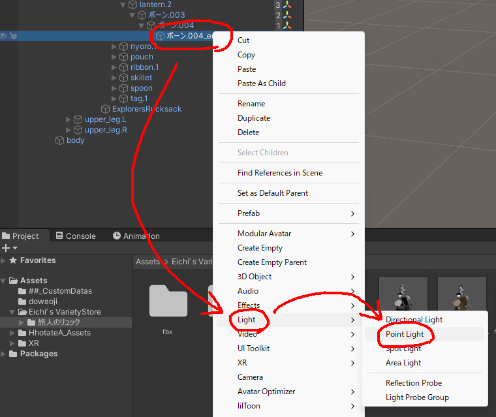Click the Animation tab clock icon
The image size is (496, 417).
point(117,236)
